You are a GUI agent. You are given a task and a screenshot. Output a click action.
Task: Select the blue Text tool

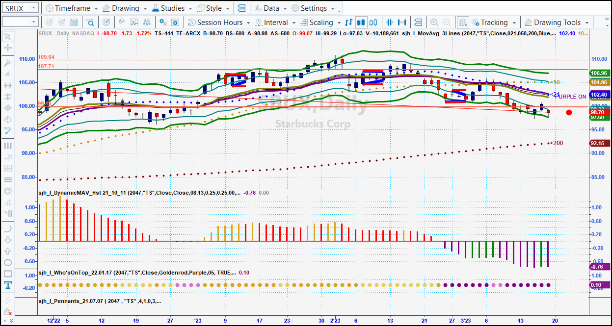[x=8, y=285]
